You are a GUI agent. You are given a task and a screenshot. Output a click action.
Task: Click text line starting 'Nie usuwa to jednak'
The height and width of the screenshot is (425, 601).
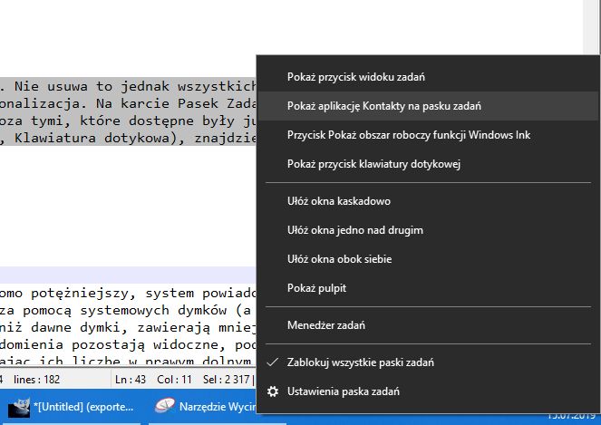click(128, 86)
